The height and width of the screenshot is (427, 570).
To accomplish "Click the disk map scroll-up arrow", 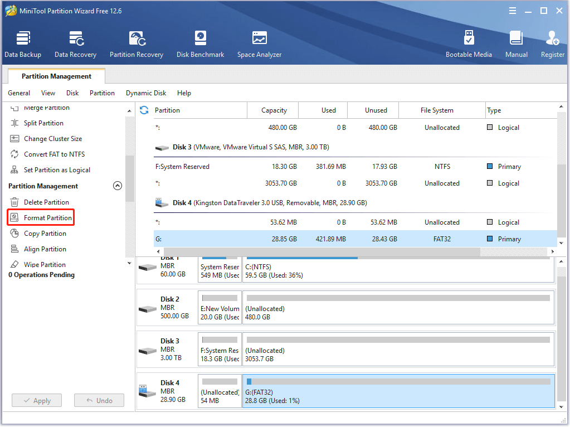I will pos(561,261).
